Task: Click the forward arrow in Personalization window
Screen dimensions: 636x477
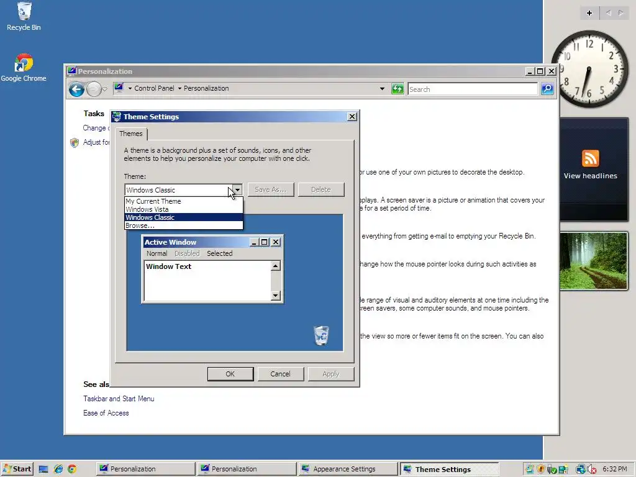Action: [94, 89]
